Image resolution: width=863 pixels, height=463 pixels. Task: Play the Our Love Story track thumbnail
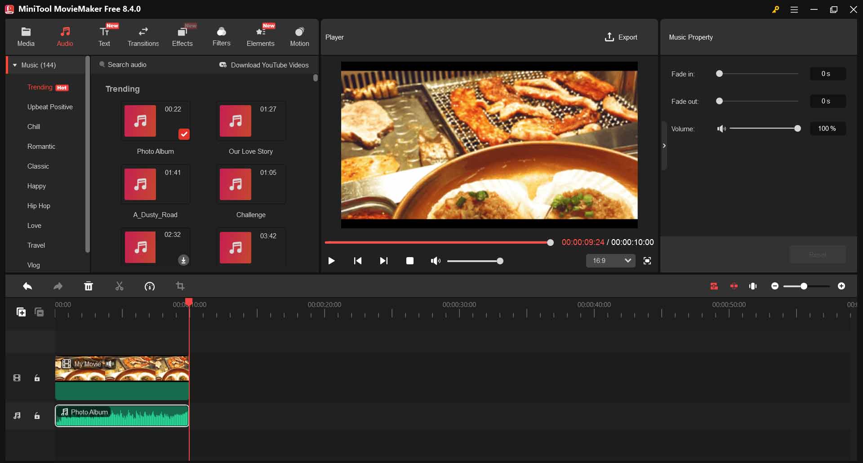[x=235, y=121]
